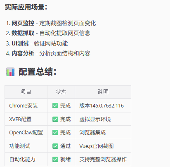
Task: Click the 完成 text in OpenClaw配置 row
Action: 65,133
